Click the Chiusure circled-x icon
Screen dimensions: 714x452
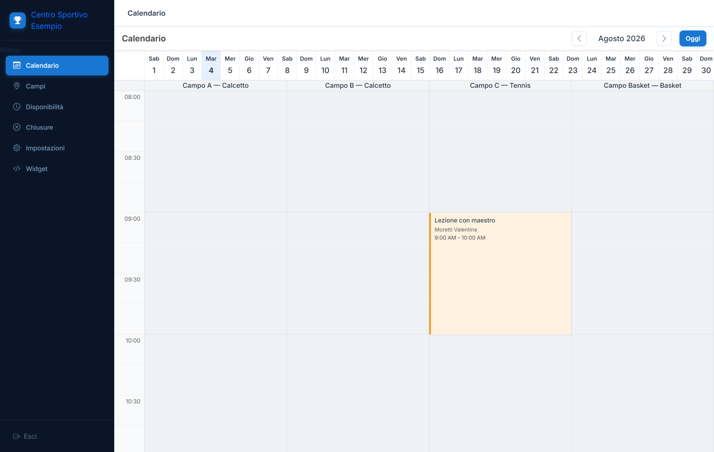(x=17, y=127)
